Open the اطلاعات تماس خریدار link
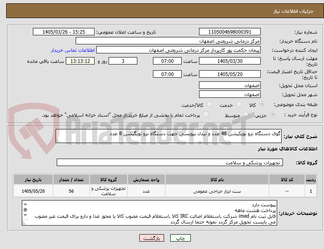 [x=73, y=51]
